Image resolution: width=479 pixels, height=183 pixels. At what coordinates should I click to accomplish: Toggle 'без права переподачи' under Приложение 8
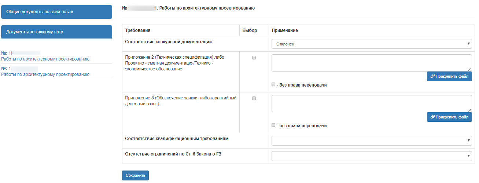273,125
